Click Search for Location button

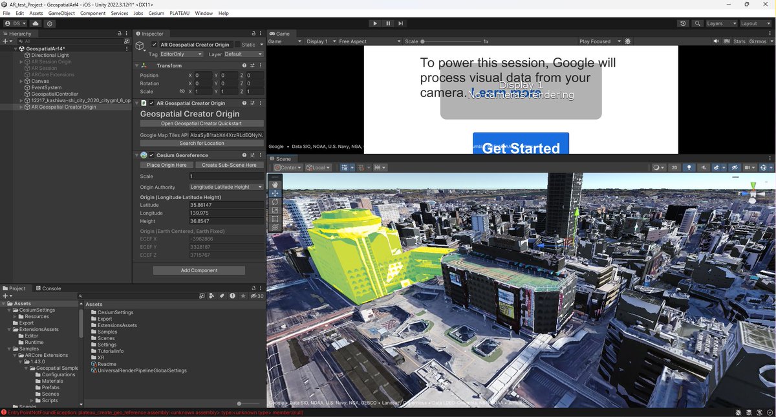(x=202, y=143)
